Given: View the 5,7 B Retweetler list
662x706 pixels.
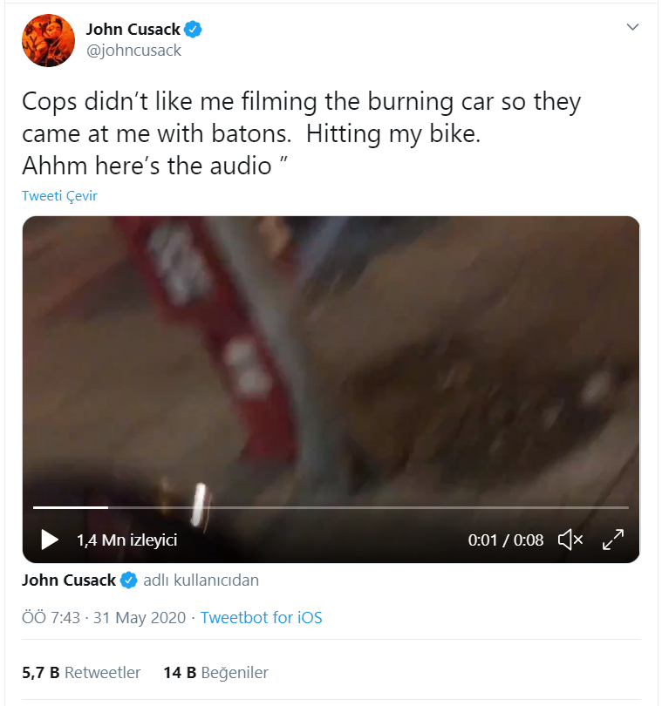Looking at the screenshot, I should pos(81,672).
